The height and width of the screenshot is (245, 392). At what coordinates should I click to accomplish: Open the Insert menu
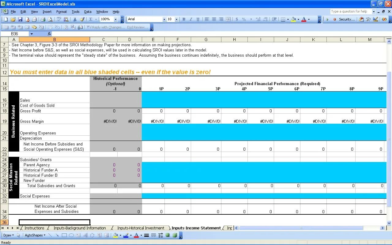pos(47,12)
